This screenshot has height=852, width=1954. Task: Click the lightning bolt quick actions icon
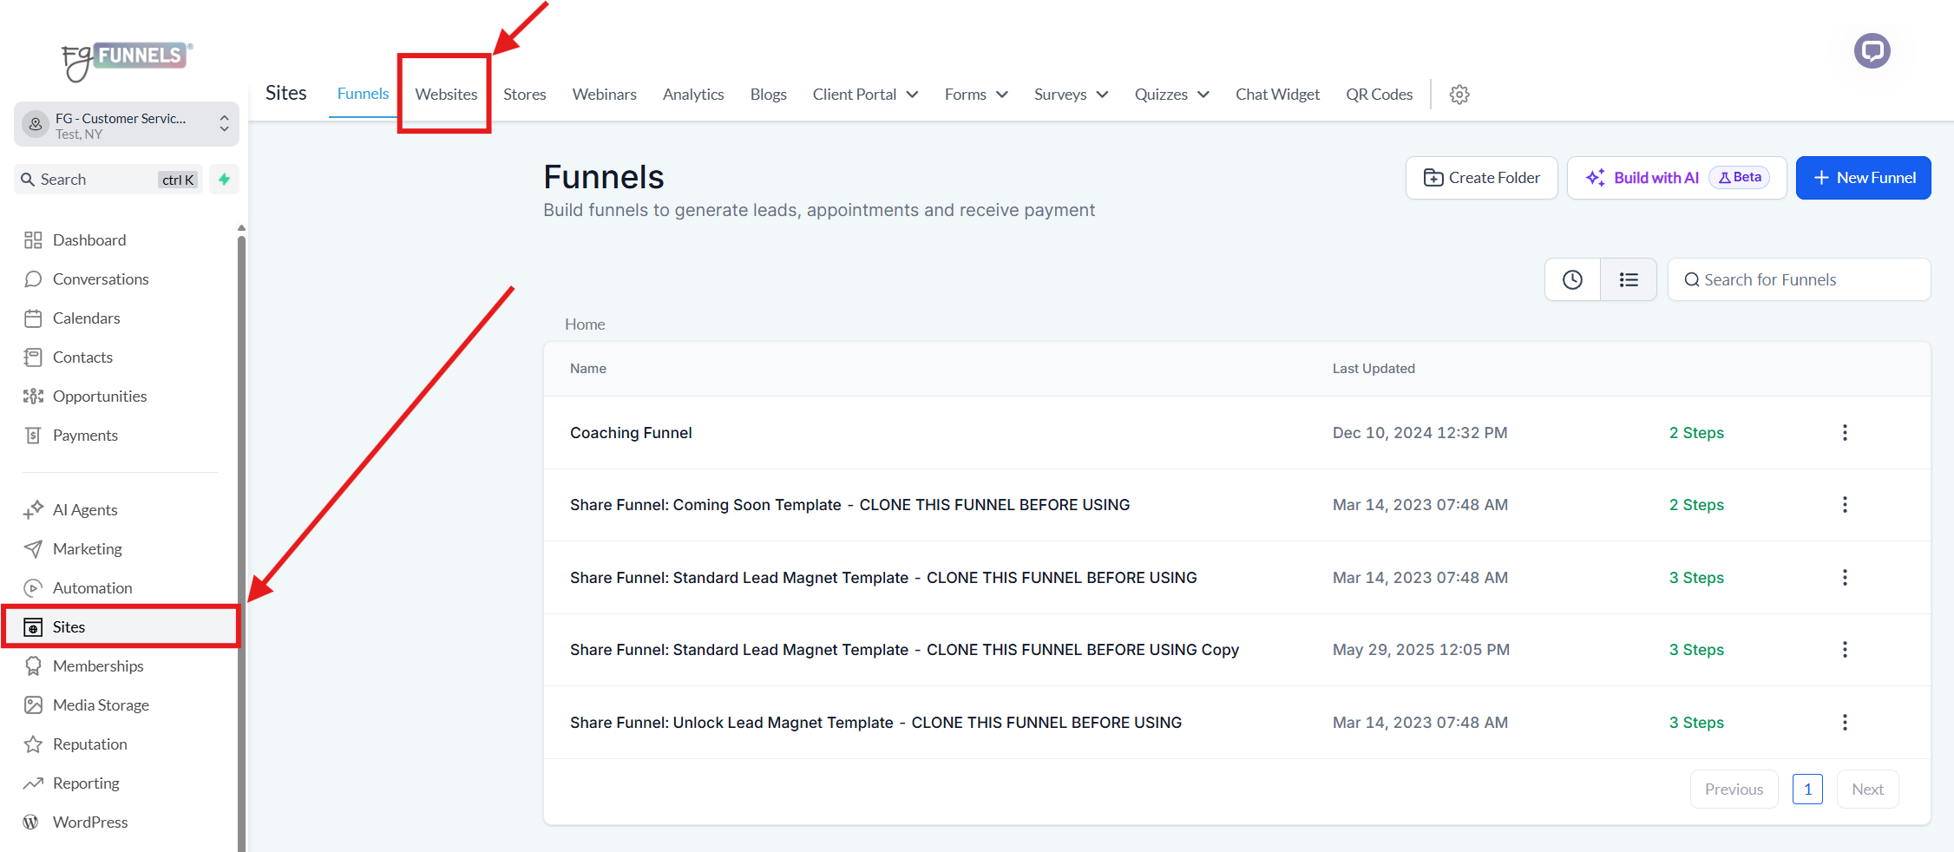point(224,180)
